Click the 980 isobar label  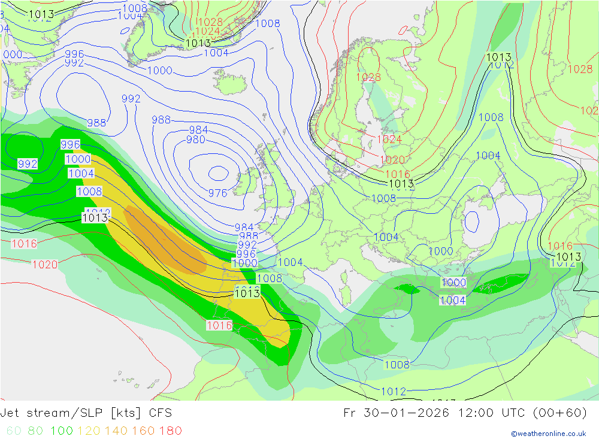coord(196,140)
